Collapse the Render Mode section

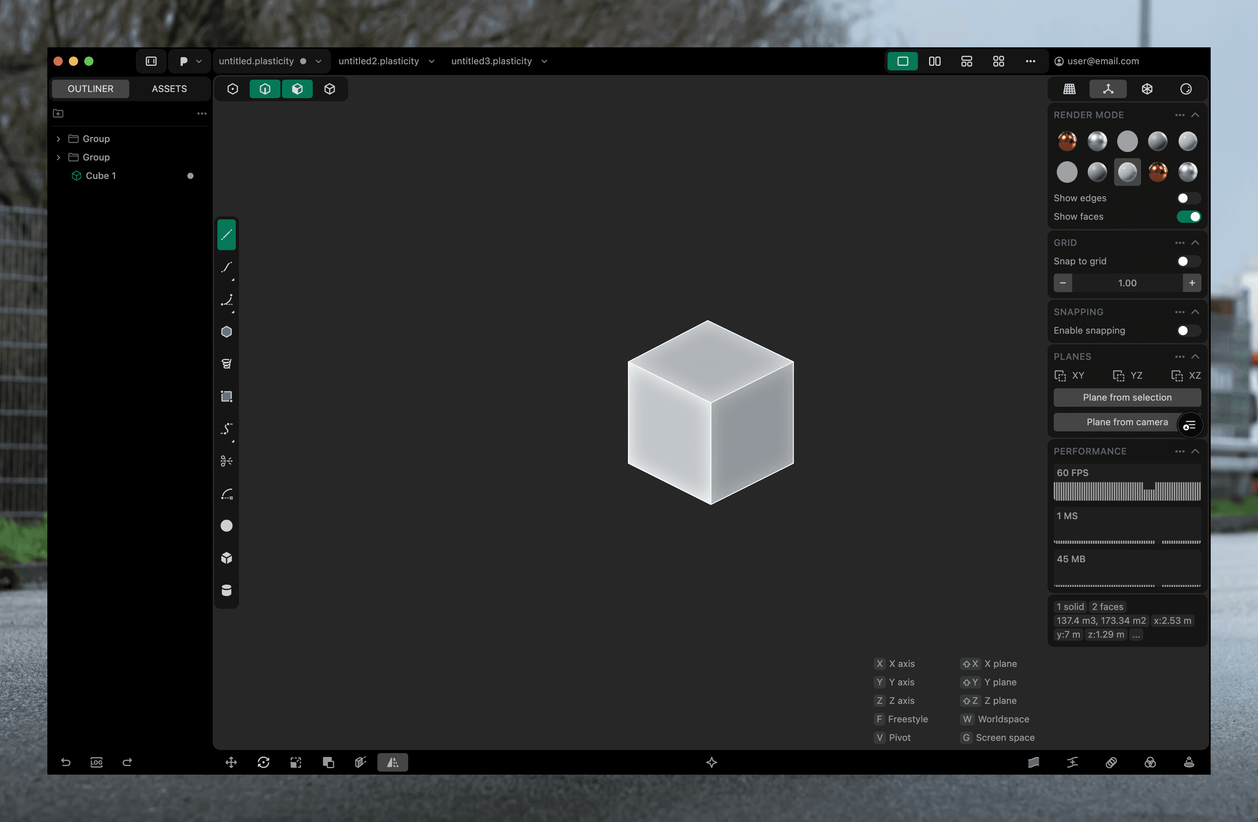pyautogui.click(x=1195, y=115)
